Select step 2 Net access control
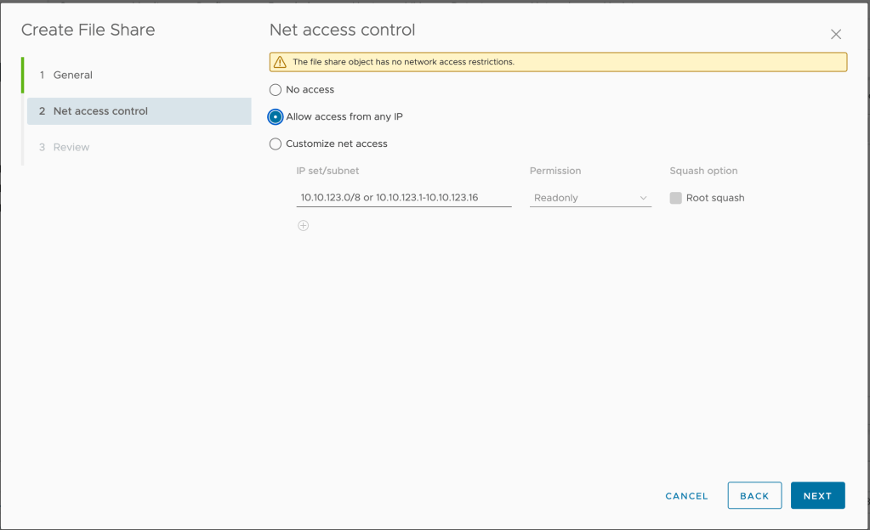The height and width of the screenshot is (530, 870). [x=100, y=111]
